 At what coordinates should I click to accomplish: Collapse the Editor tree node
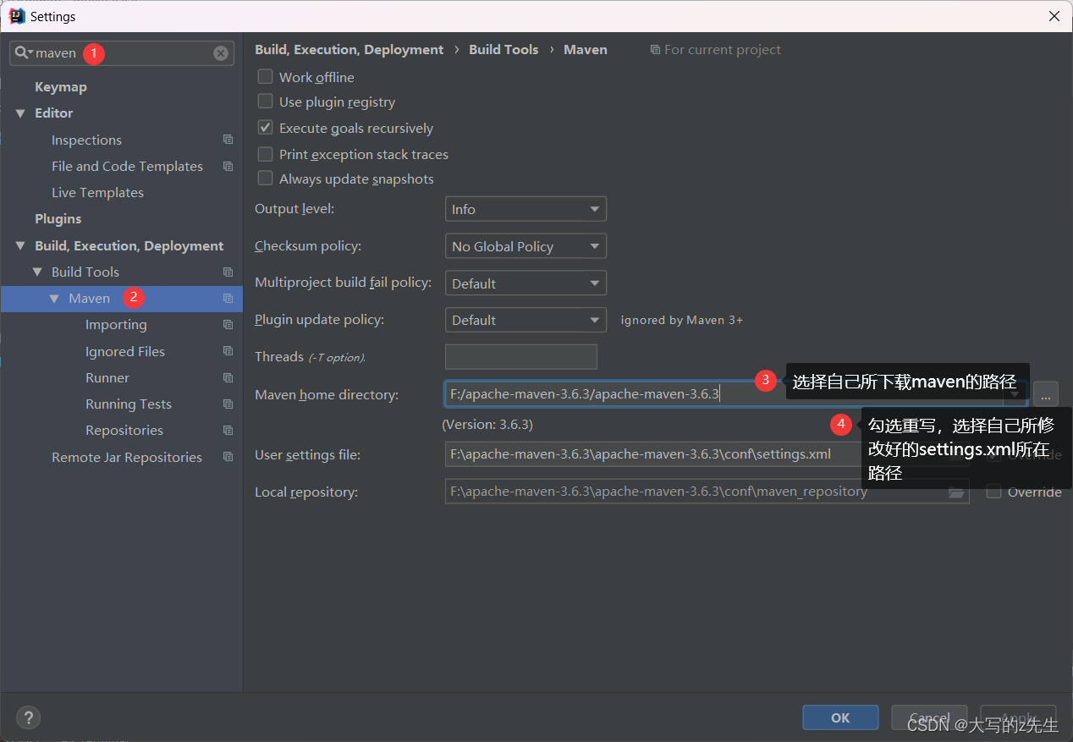click(x=19, y=113)
